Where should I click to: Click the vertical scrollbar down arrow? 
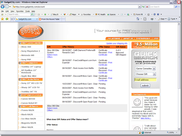[179, 129]
